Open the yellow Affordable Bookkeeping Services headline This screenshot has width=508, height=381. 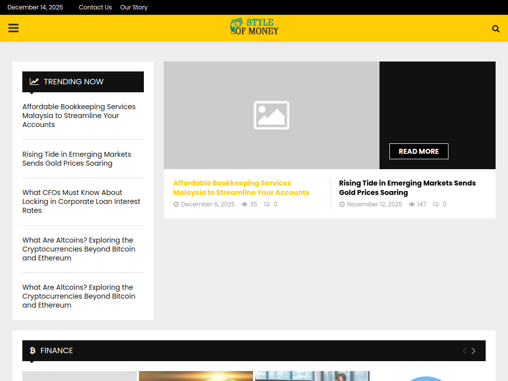pos(241,188)
